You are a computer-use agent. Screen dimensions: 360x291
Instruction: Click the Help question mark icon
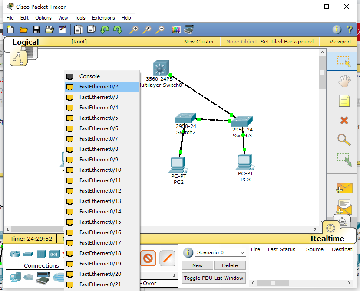350,29
